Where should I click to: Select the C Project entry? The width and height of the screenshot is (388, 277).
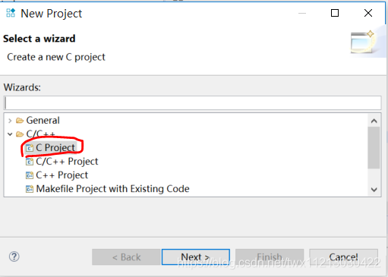pos(51,148)
